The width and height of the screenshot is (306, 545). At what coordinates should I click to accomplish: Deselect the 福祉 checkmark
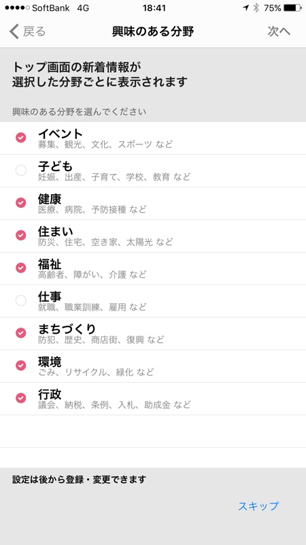pos(21,268)
